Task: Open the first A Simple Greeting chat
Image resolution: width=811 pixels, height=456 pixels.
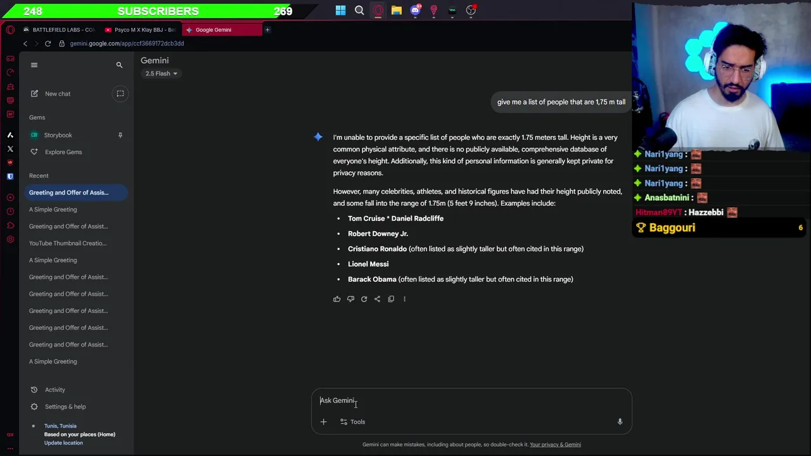Action: point(53,210)
